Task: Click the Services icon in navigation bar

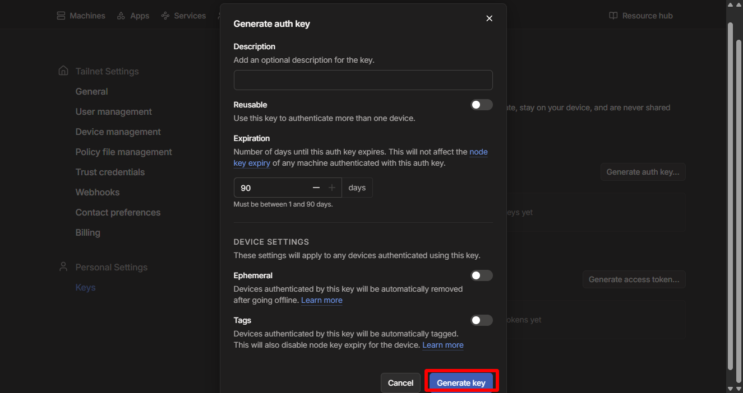Action: tap(165, 16)
